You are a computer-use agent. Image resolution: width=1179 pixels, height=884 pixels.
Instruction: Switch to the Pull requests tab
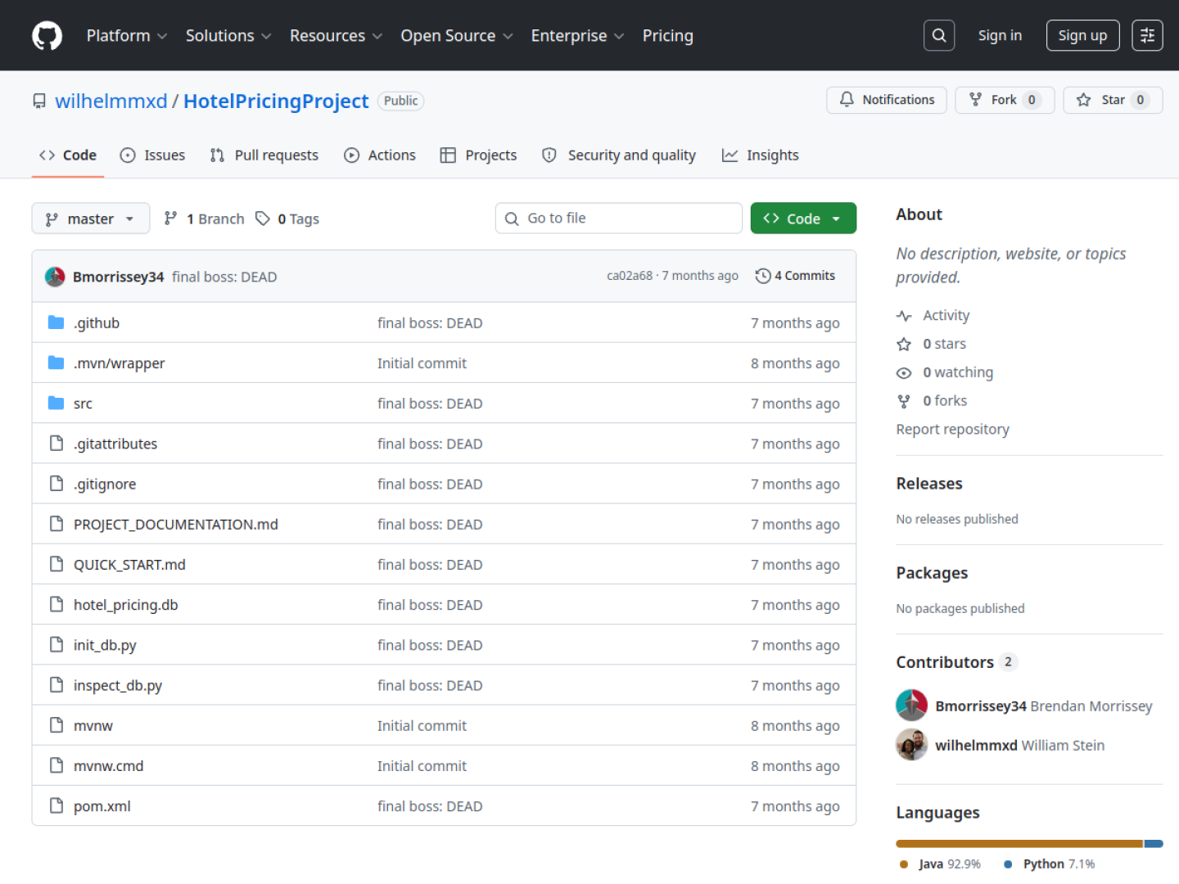pos(264,155)
